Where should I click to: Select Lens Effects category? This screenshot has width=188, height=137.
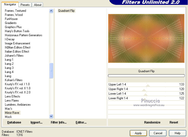point(13,96)
